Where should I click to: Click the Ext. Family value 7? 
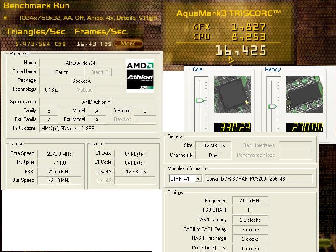pos(49,120)
